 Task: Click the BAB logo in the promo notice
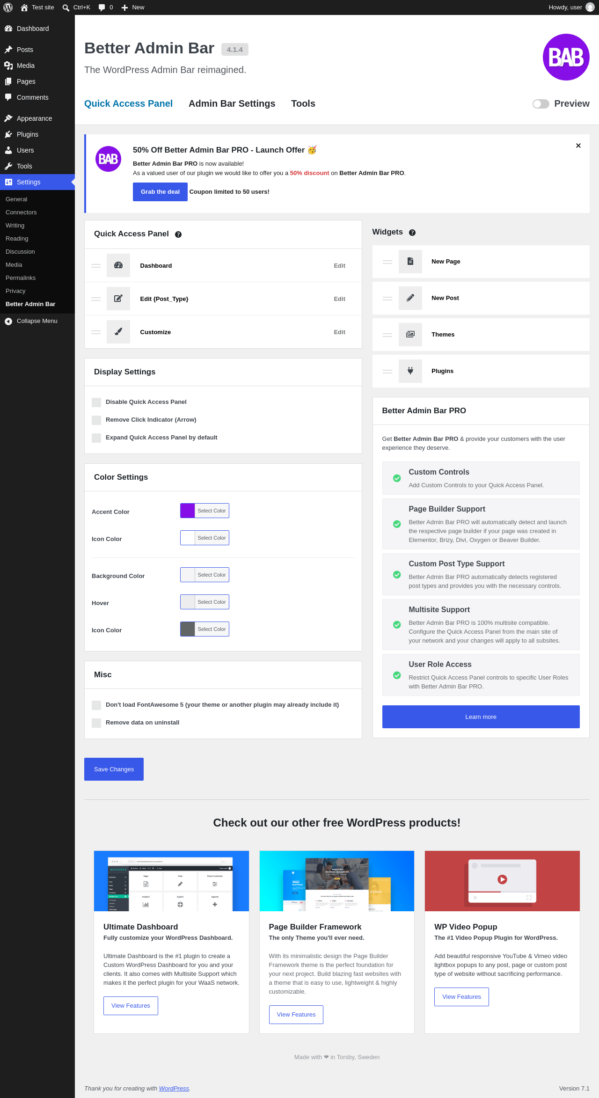(109, 159)
